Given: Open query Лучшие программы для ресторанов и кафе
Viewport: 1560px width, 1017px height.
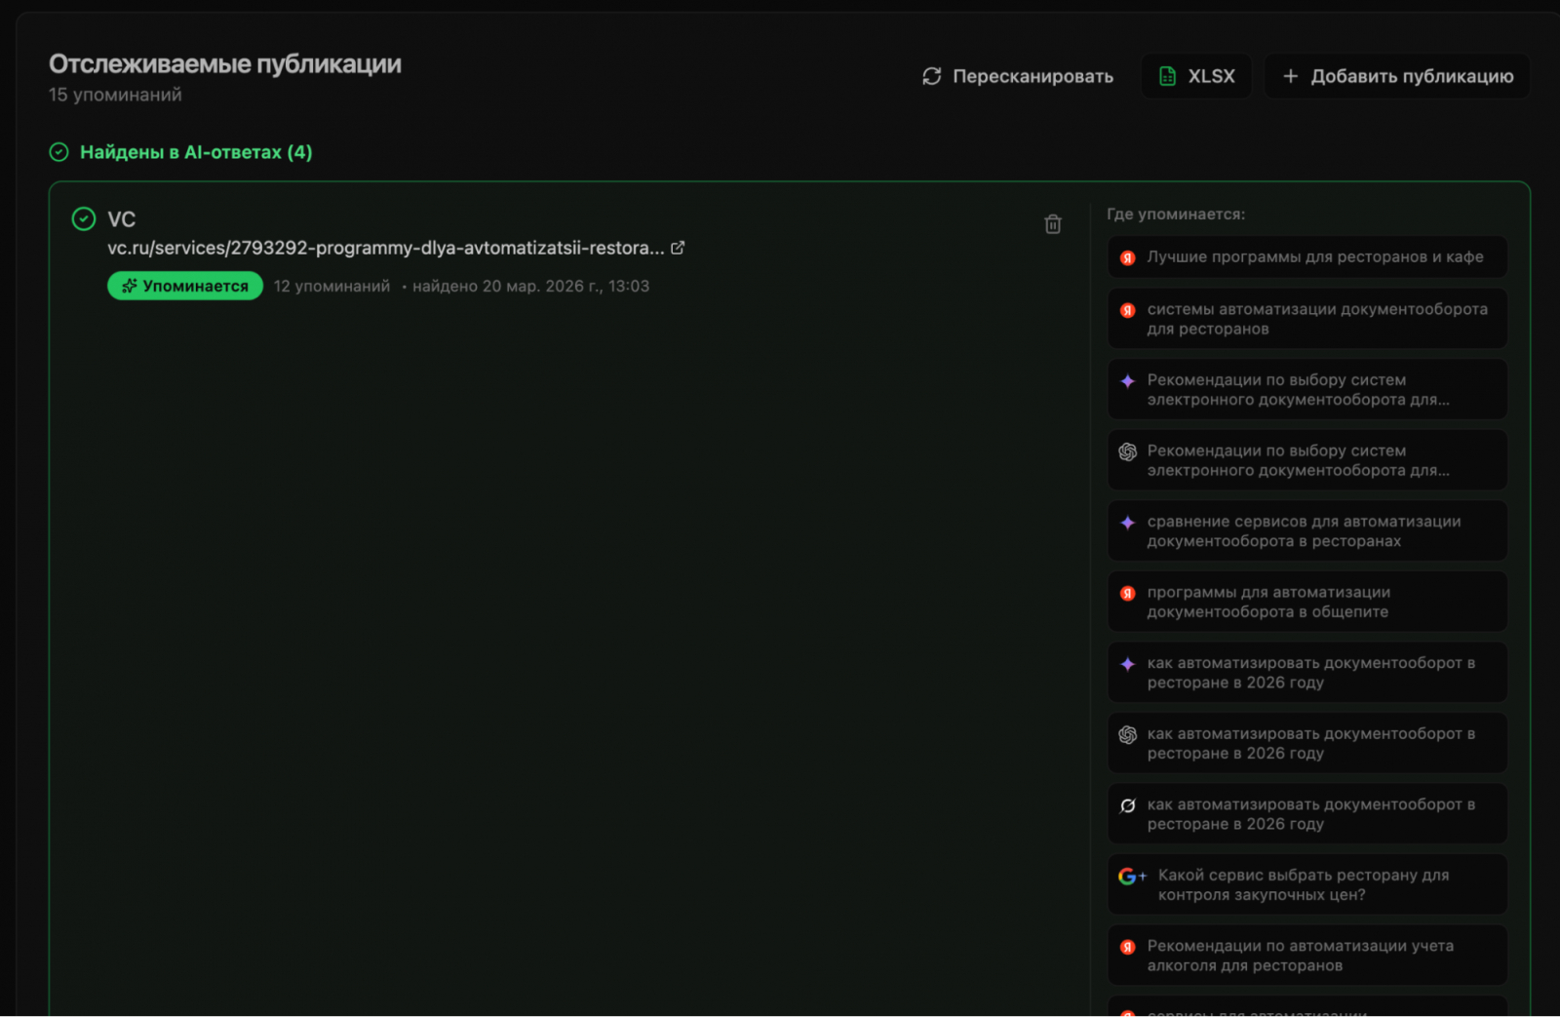Looking at the screenshot, I should click(1314, 257).
